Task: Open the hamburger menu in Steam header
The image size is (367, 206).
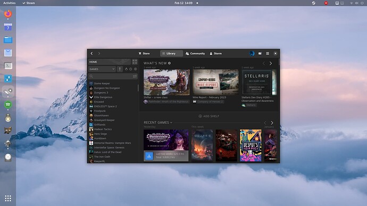Action: (x=268, y=54)
